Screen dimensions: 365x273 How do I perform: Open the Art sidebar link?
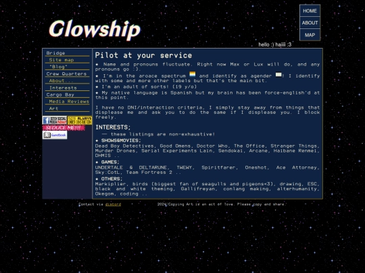tap(53, 109)
